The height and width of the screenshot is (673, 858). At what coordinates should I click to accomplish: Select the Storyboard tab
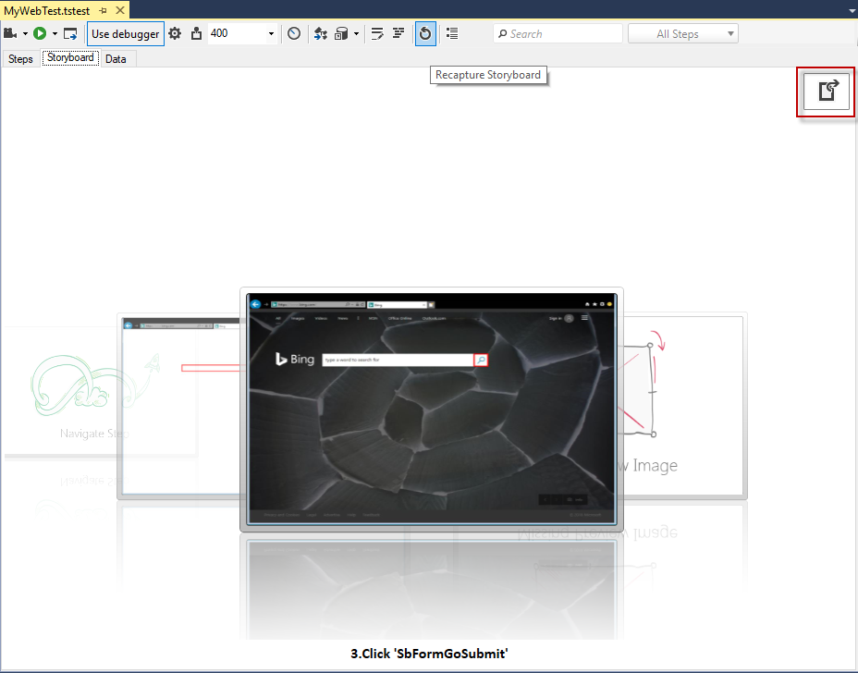(x=70, y=58)
